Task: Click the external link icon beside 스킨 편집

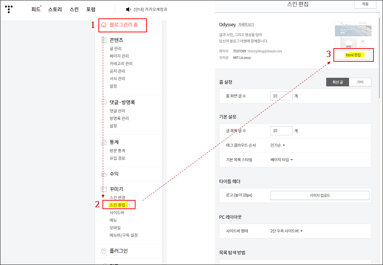Action: click(x=129, y=205)
